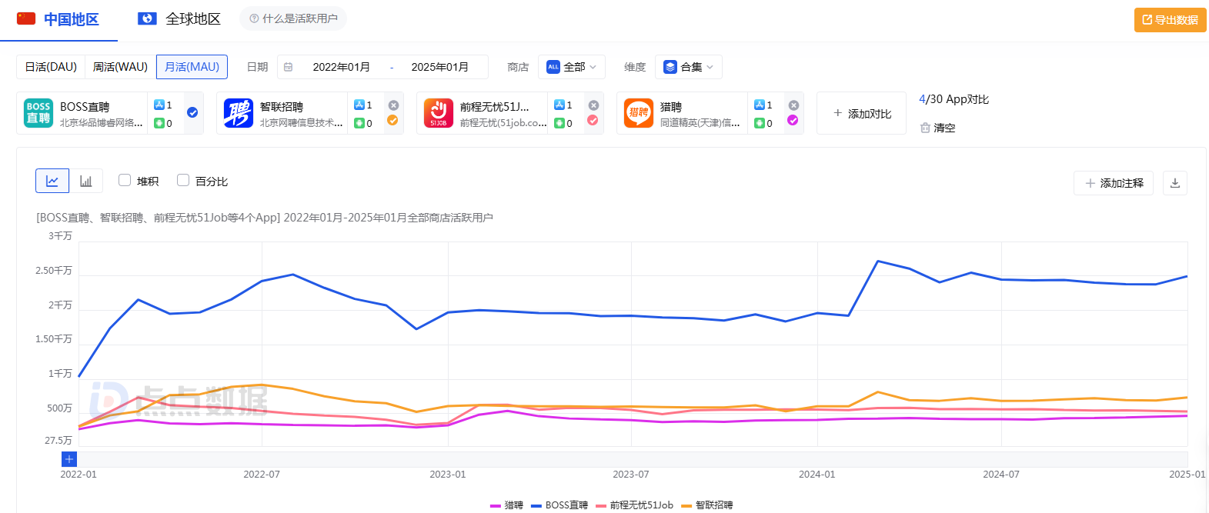
Task: Remove 猎聘 from the comparison
Action: pos(793,105)
